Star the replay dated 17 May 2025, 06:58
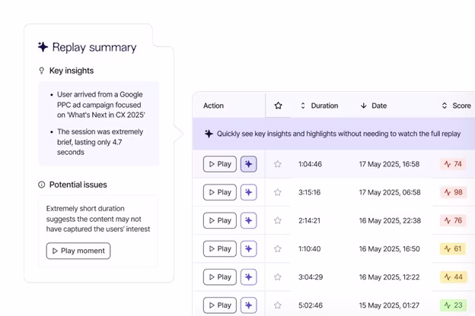Screen dimensions: 475x316 pyautogui.click(x=278, y=192)
